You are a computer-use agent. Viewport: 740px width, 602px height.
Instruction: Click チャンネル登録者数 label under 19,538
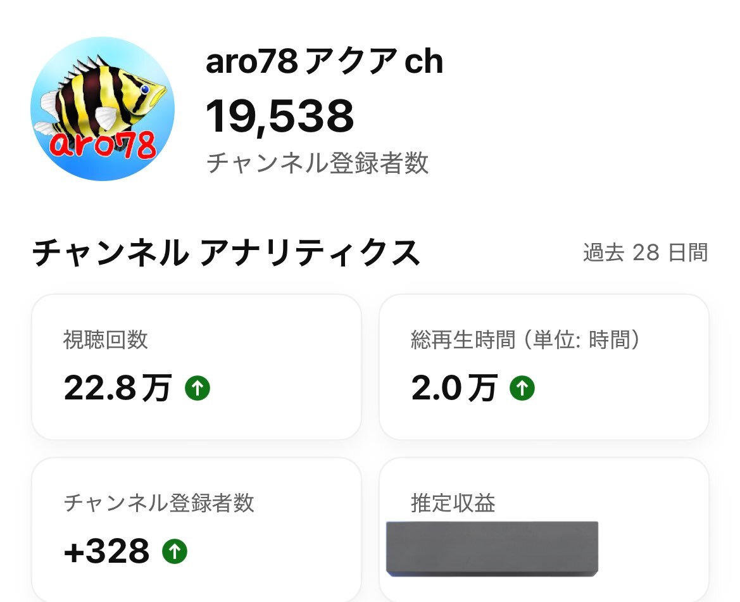tap(318, 163)
